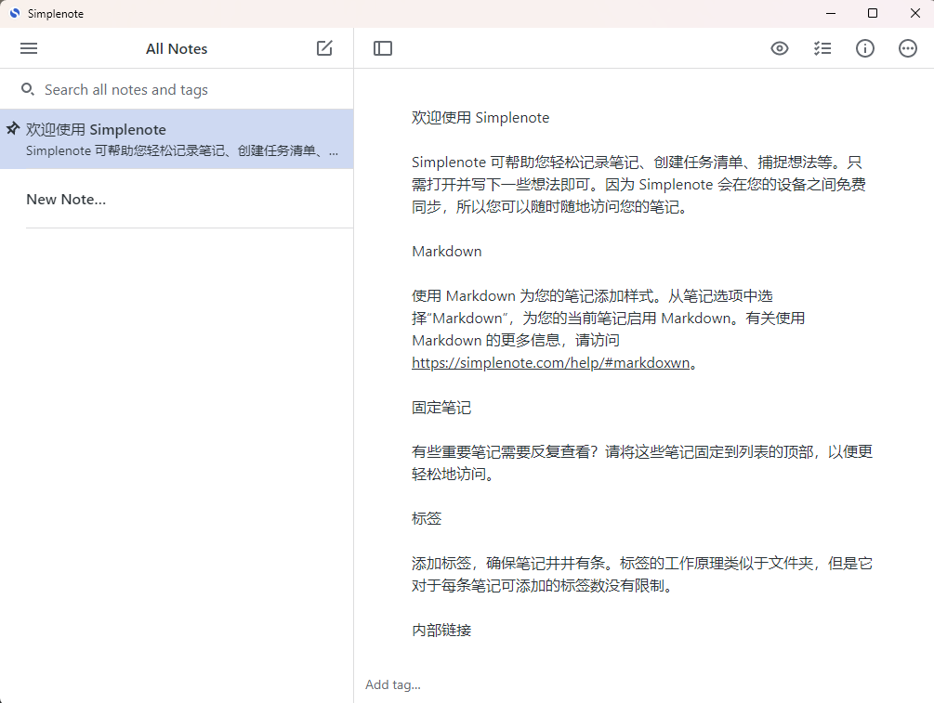The image size is (934, 703).
Task: Click the Add tag... field
Action: [393, 684]
